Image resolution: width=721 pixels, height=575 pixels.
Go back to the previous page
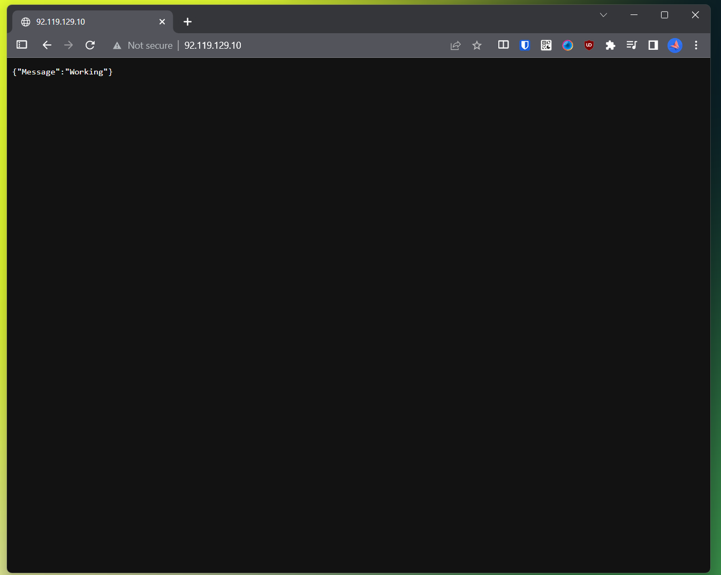47,46
